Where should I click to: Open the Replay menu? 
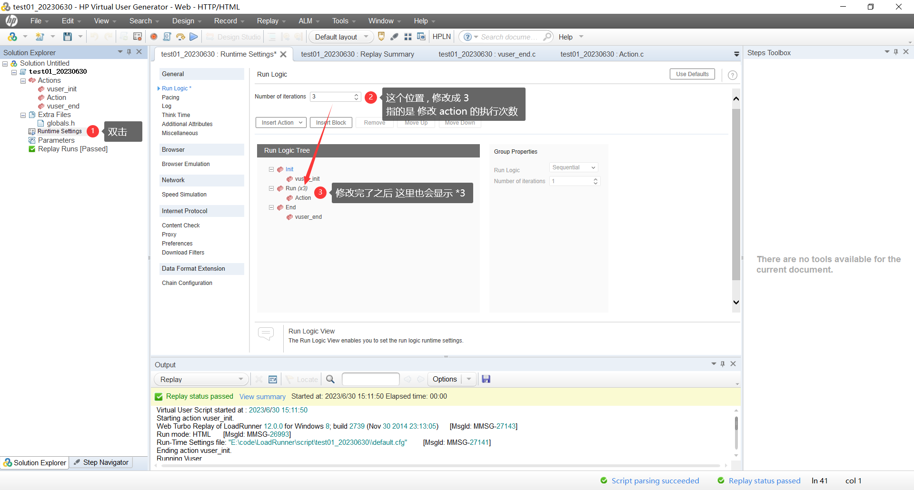point(271,21)
